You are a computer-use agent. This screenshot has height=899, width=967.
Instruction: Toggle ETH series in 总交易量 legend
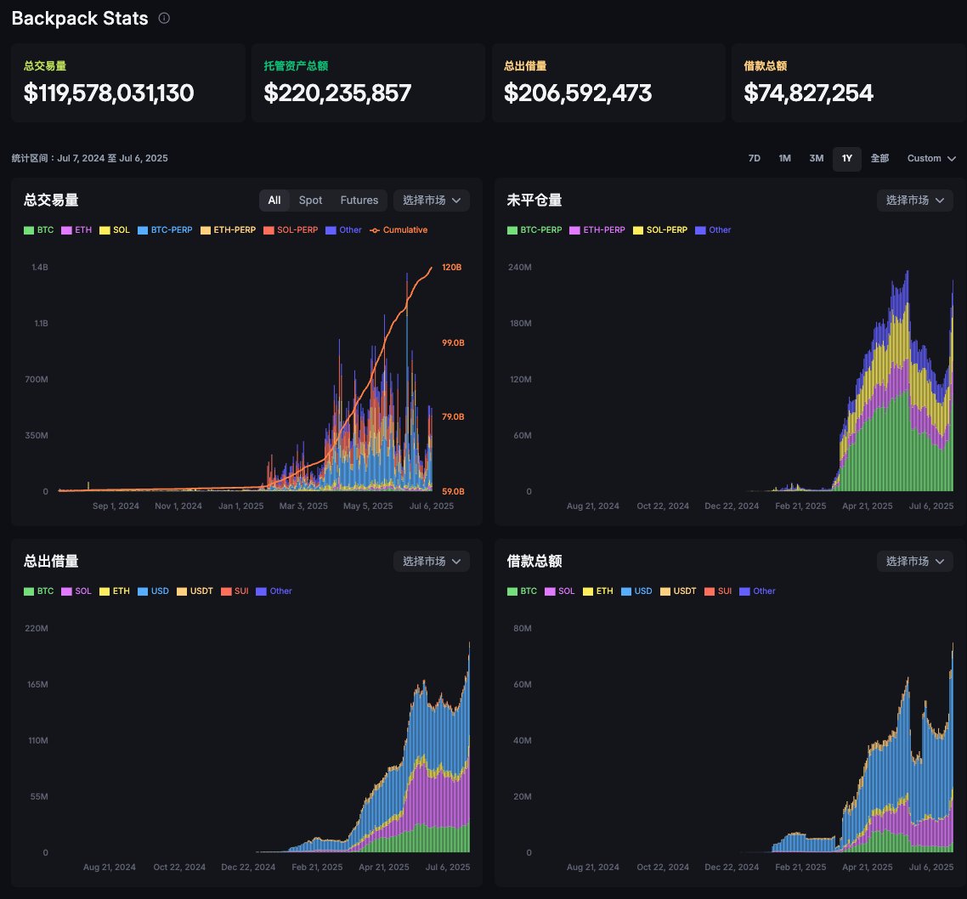coord(76,230)
